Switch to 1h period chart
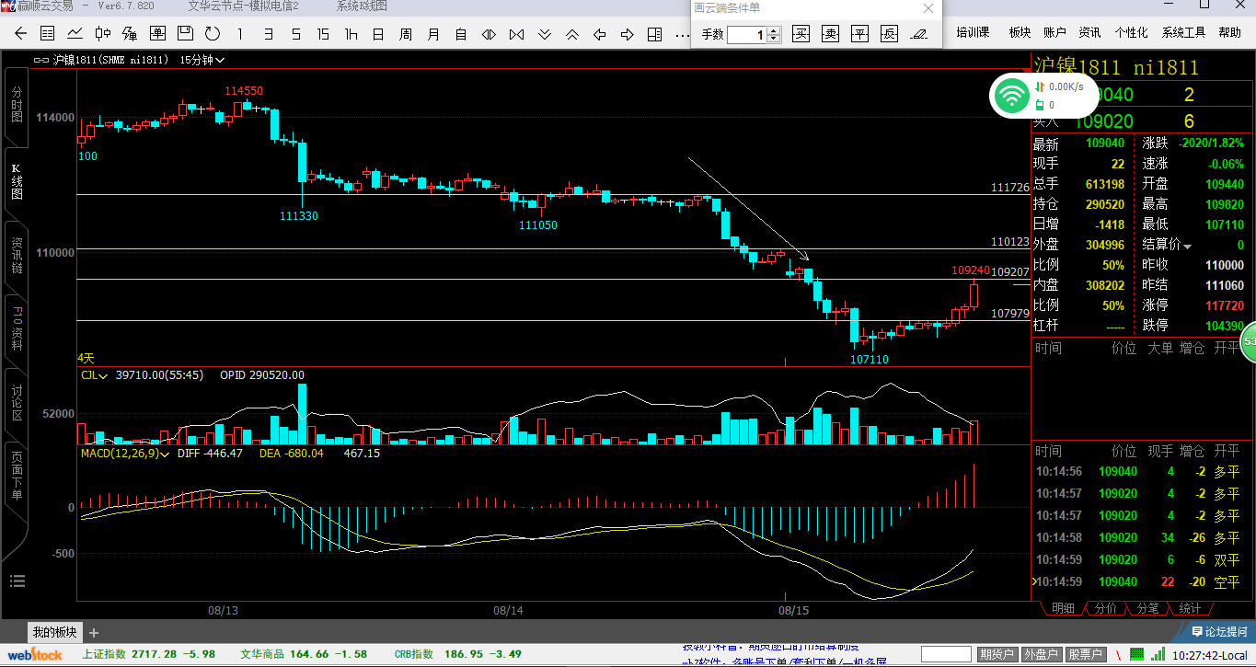 (351, 34)
